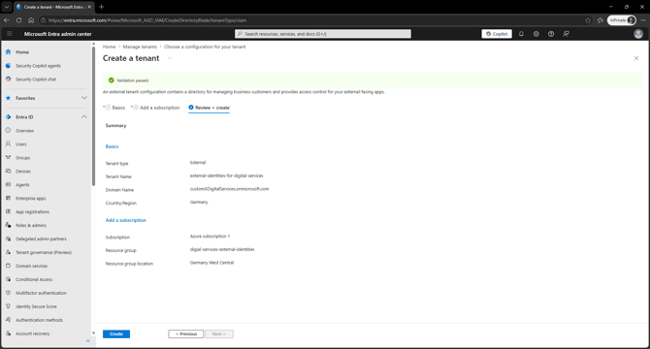
Task: Click Add a subscription summary link
Action: click(x=125, y=220)
